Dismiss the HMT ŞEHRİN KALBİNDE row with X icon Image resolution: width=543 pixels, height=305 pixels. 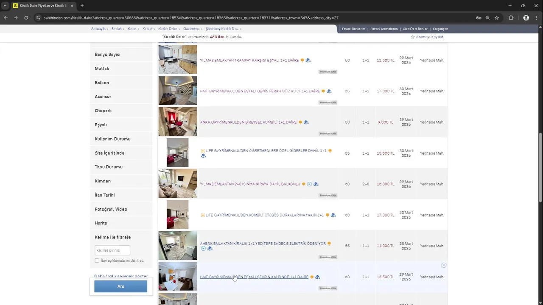(444, 265)
